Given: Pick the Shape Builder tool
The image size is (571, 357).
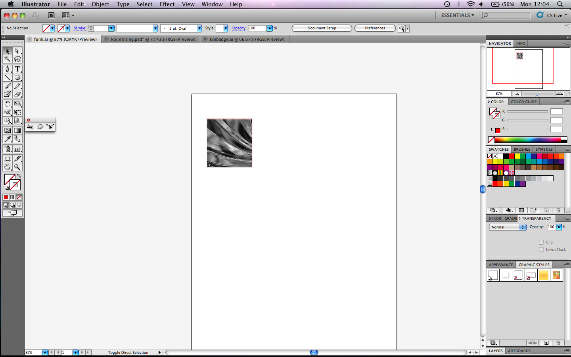Looking at the screenshot, I should 7,121.
